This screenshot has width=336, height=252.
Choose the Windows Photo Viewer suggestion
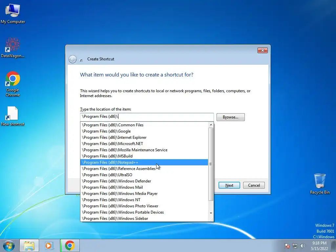[144, 206]
